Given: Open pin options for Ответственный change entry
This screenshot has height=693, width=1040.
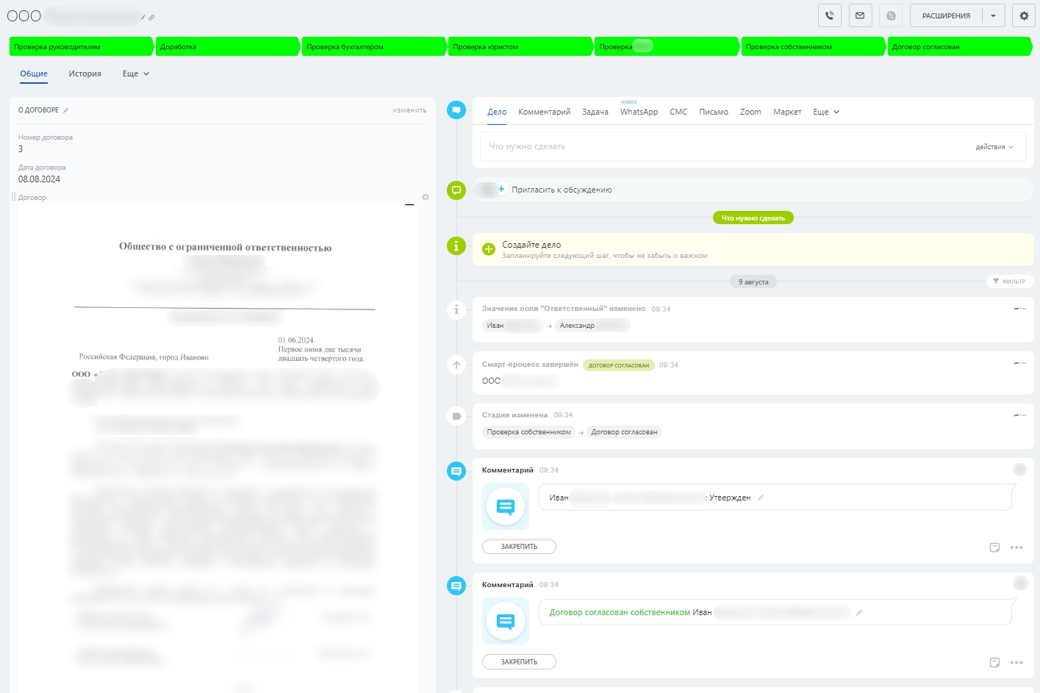Looking at the screenshot, I should pos(1019,309).
